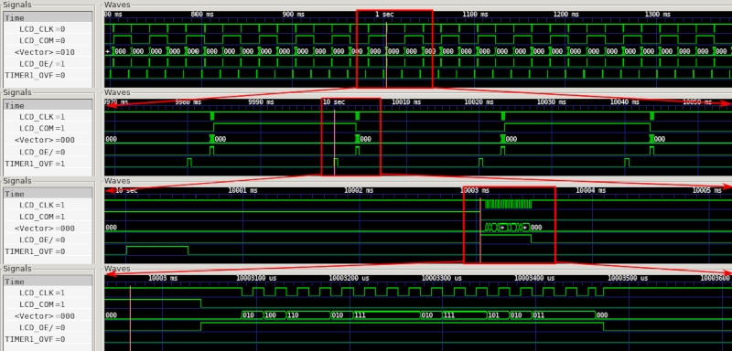The height and width of the screenshot is (351, 732).
Task: Select the LCD_OE/=1 signal in the top panel
Action: pyautogui.click(x=48, y=63)
